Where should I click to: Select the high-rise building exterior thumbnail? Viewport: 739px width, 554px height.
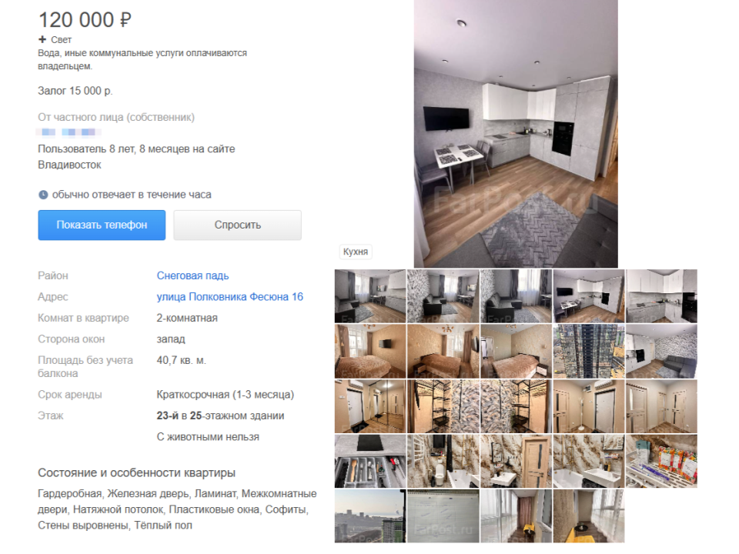point(589,351)
